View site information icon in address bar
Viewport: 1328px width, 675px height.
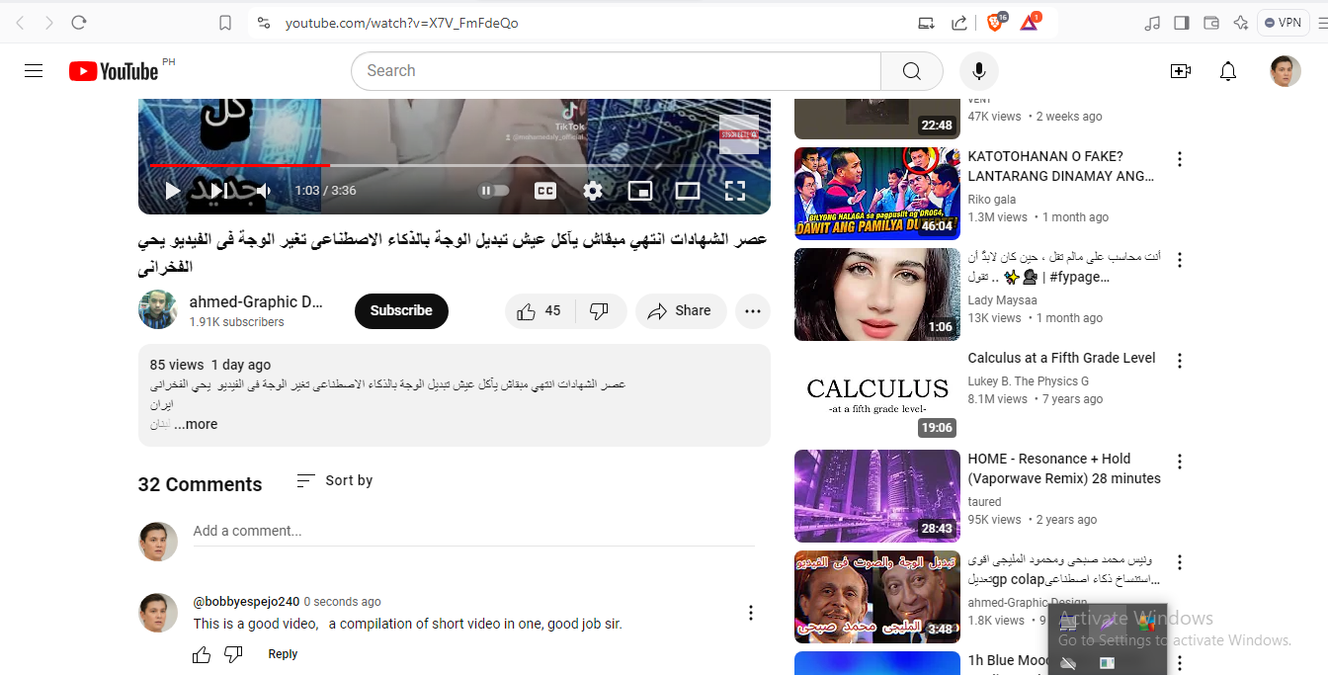coord(263,23)
